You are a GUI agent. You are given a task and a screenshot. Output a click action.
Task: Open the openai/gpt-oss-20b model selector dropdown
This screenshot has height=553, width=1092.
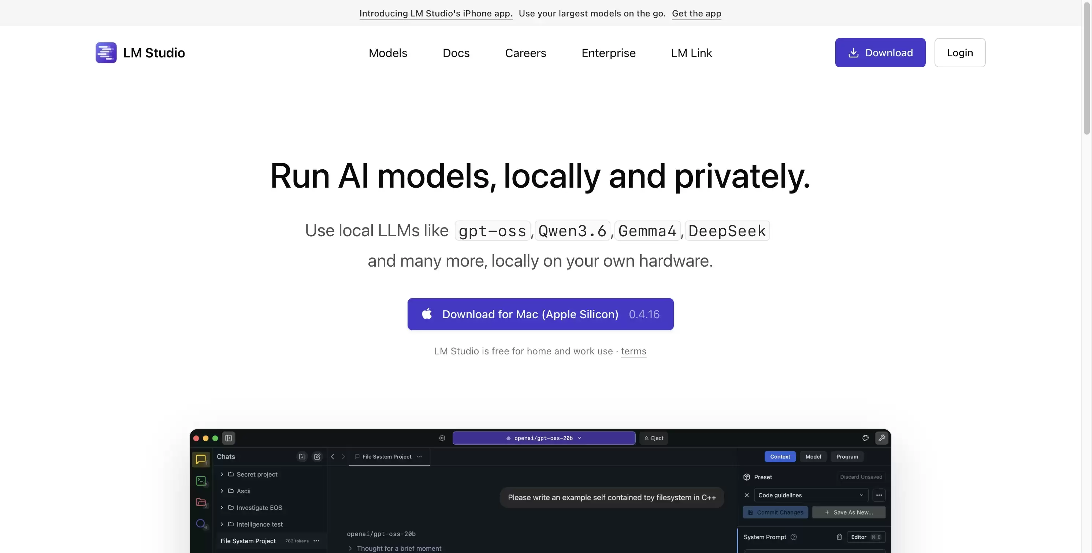(544, 438)
